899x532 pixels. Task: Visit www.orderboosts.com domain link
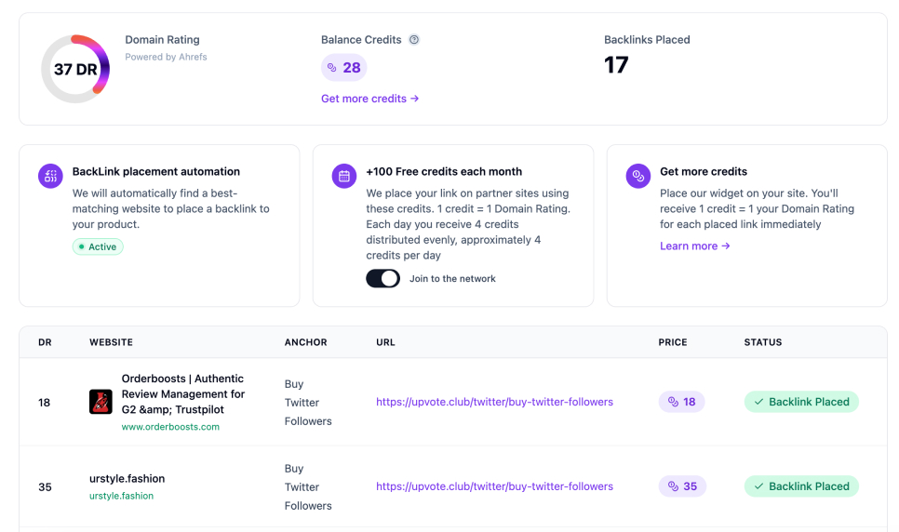tap(170, 427)
